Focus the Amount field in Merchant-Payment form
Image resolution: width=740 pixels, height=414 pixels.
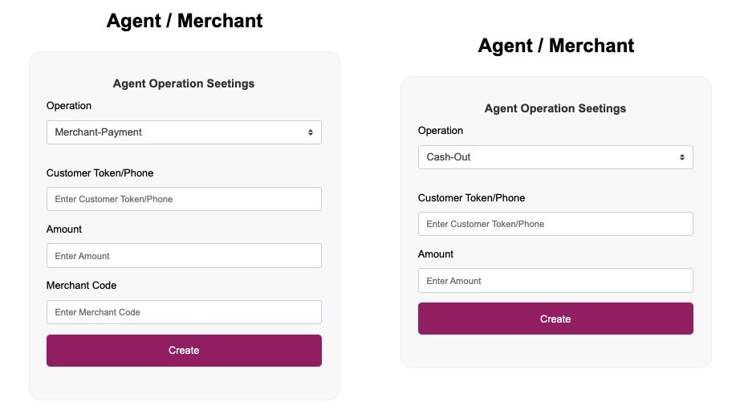[184, 256]
